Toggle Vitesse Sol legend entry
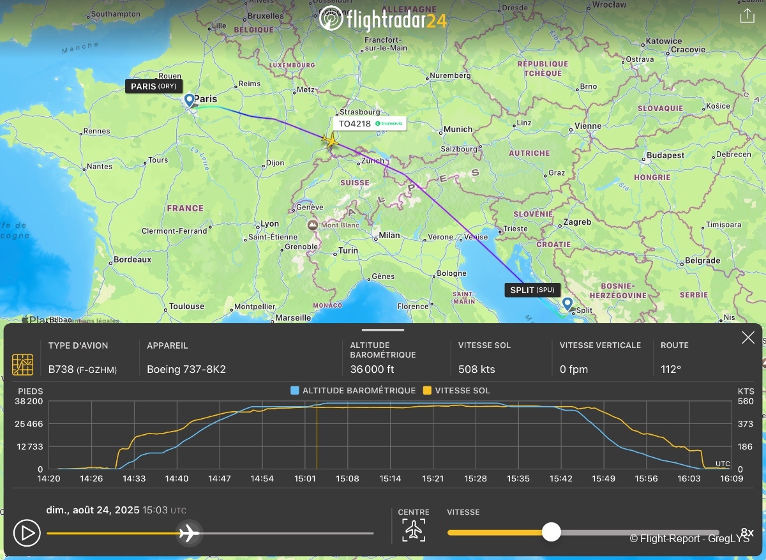Viewport: 766px width, 560px height. click(456, 390)
